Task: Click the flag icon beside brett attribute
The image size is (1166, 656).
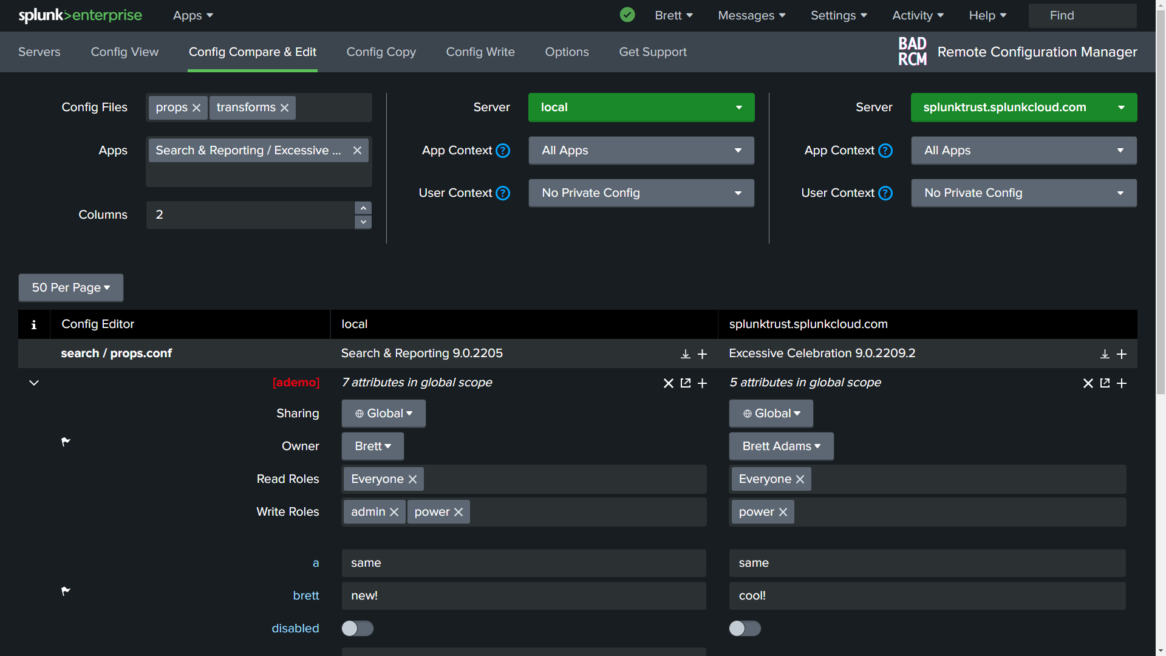Action: (x=66, y=591)
